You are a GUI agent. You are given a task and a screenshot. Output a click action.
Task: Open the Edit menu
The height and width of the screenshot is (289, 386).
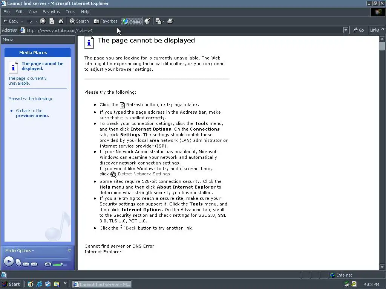19,12
